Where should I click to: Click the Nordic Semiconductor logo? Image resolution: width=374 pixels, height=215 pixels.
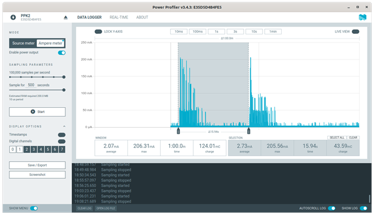pos(362,17)
